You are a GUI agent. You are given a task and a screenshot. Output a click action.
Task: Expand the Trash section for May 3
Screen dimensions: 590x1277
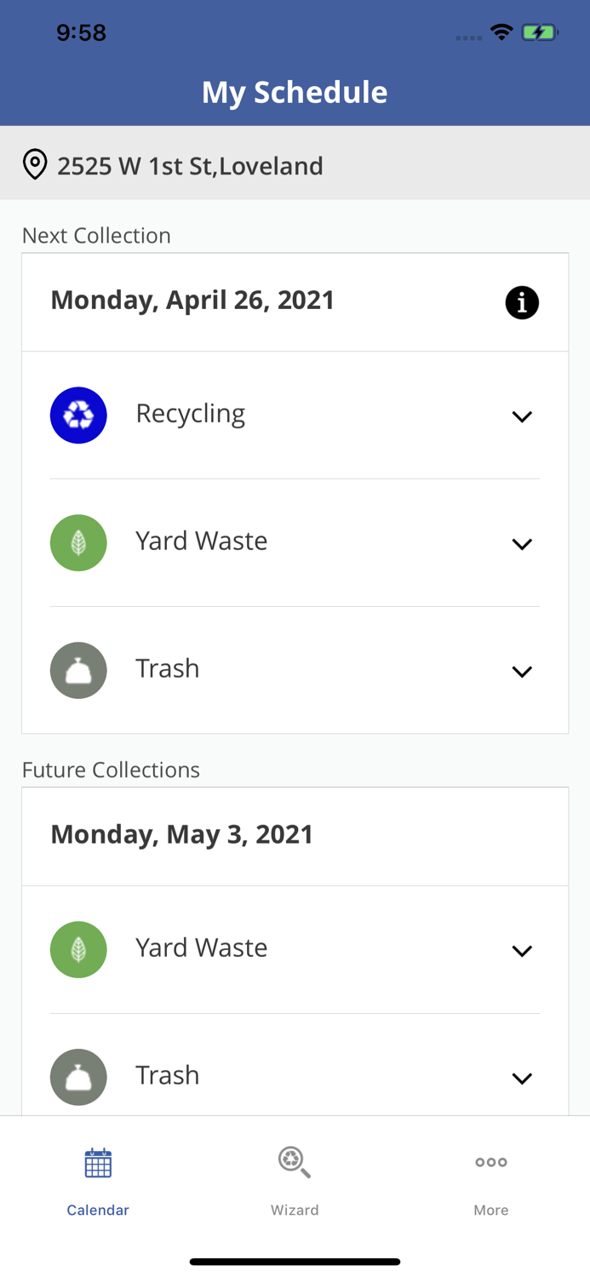[x=523, y=1078]
